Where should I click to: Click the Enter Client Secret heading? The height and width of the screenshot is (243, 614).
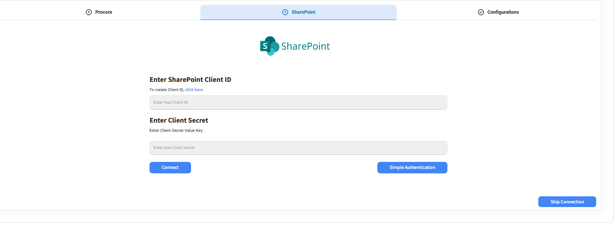tap(179, 120)
